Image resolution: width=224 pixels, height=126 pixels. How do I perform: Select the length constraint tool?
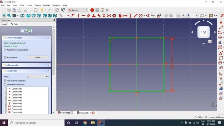click(x=135, y=15)
